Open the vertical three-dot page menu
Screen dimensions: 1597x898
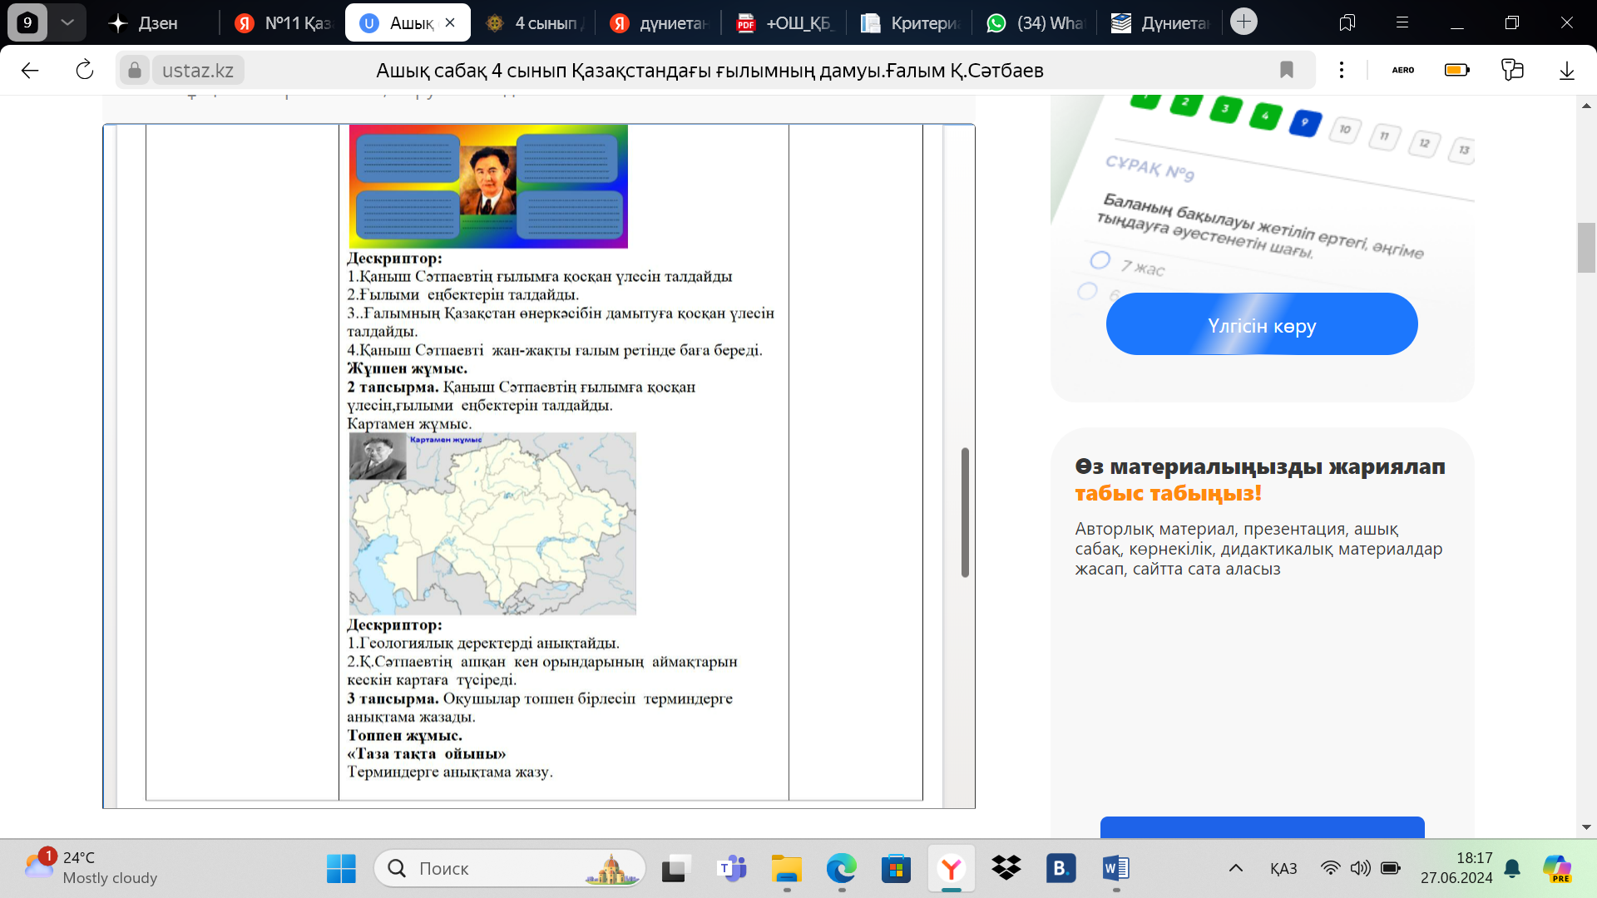tap(1341, 71)
